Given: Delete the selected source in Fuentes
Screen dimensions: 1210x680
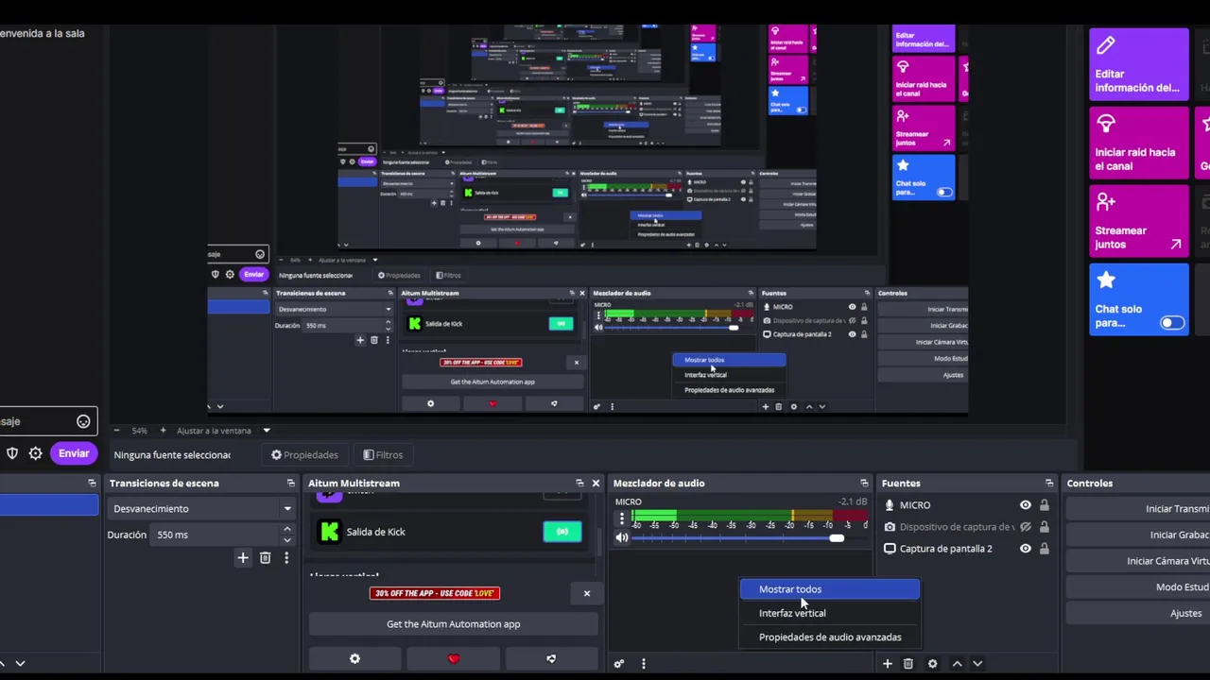Looking at the screenshot, I should [907, 664].
